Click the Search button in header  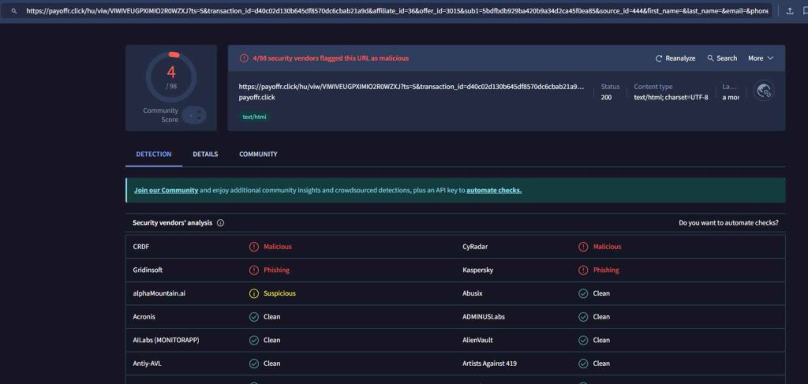[722, 58]
